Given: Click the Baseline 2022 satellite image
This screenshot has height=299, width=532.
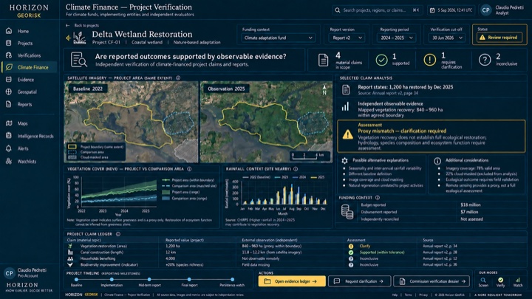Looking at the screenshot, I should 132,122.
